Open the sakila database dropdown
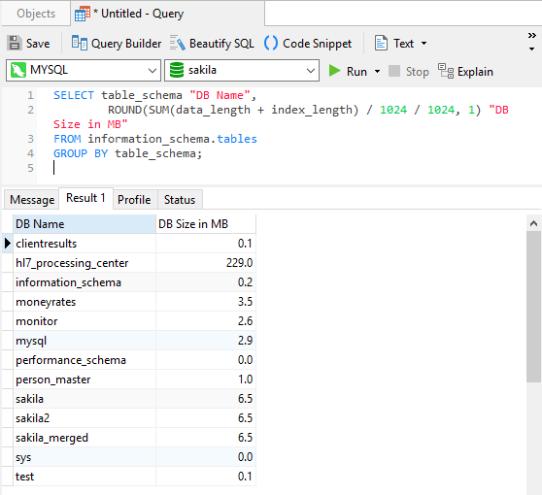Screen dimensions: 542x495 point(311,71)
